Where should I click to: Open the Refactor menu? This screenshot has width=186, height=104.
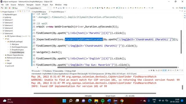pos(21,5)
